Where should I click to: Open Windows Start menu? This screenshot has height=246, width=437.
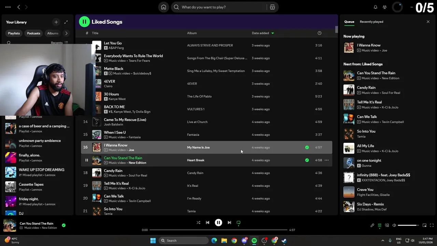click(x=153, y=241)
